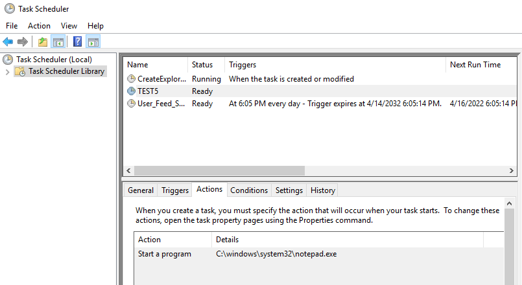
Task: Click the clock icon beside User_Feed_S... task
Action: click(132, 104)
